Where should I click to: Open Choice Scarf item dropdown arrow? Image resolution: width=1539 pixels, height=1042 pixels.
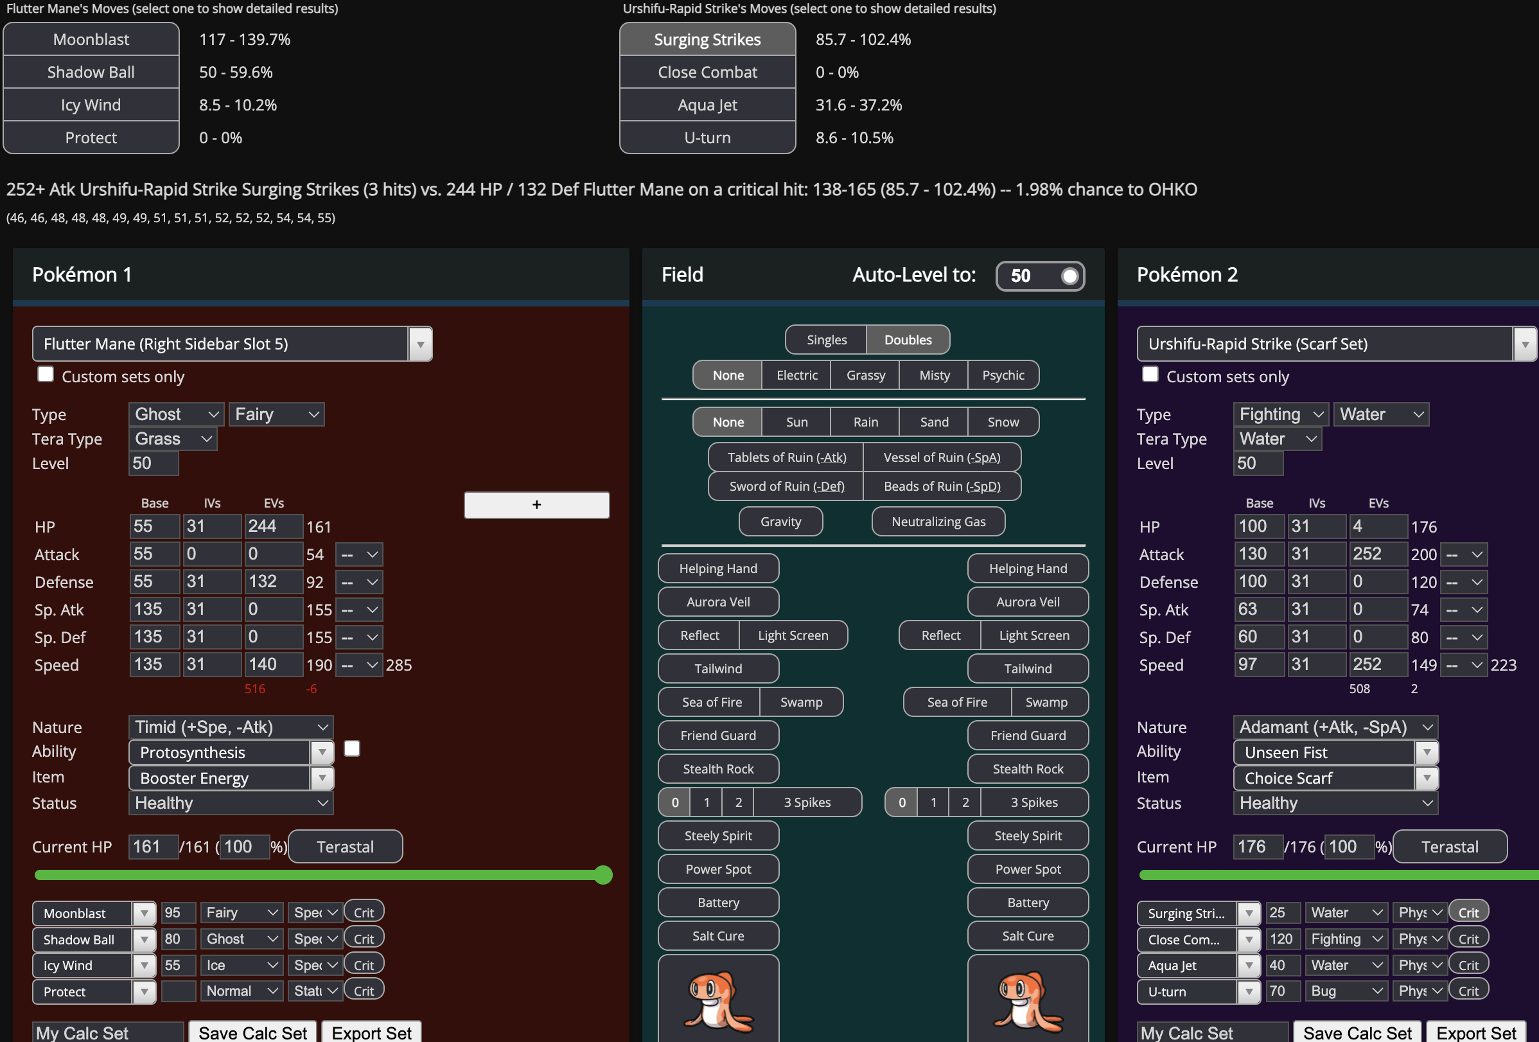point(1427,778)
